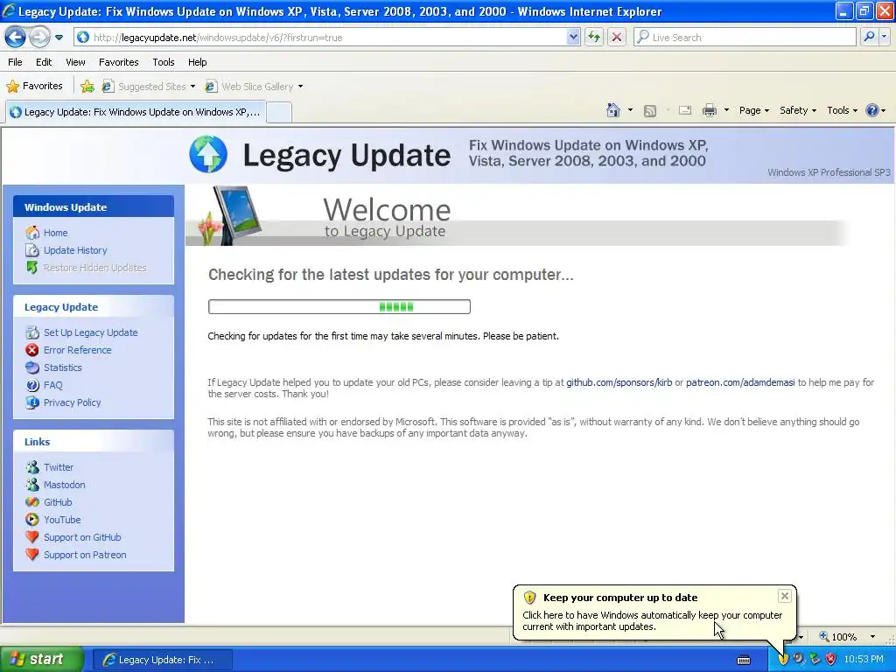Viewport: 896px width, 672px height.
Task: Expand the zoom level dropdown arrow
Action: coord(872,637)
